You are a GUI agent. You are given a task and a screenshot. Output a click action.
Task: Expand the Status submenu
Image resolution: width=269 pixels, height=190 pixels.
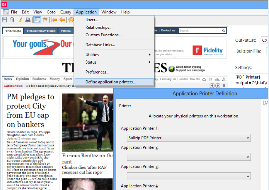click(114, 62)
